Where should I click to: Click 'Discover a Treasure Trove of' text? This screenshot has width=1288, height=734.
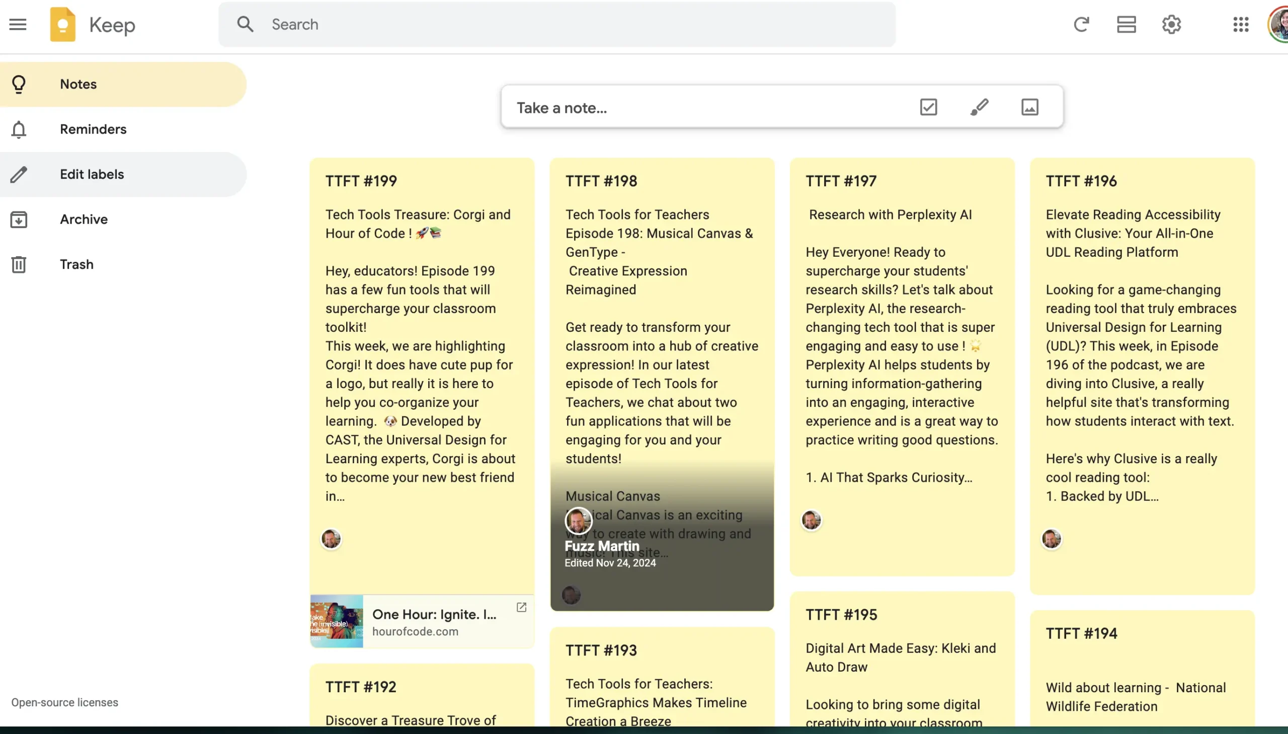point(411,721)
